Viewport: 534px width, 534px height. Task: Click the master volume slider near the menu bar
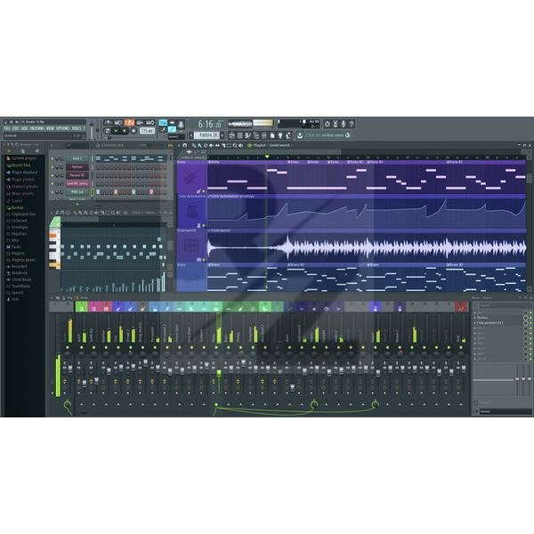click(92, 129)
